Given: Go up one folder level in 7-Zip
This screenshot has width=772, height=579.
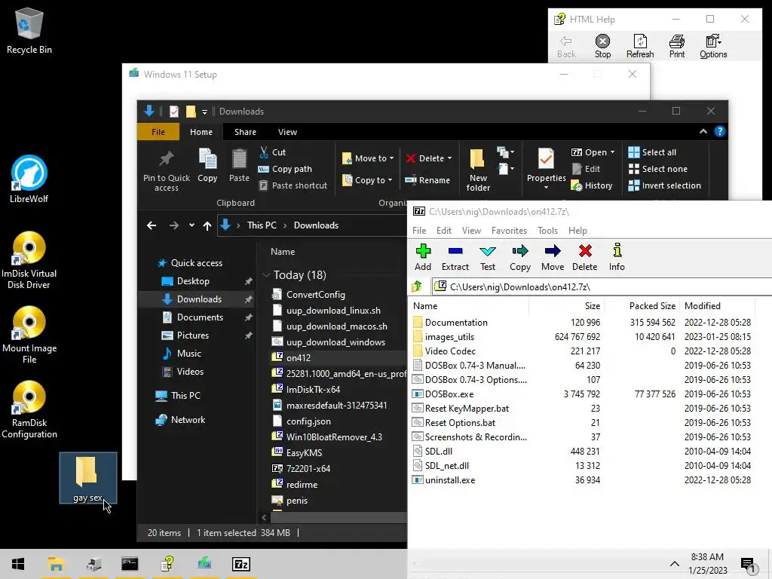Looking at the screenshot, I should pos(417,286).
